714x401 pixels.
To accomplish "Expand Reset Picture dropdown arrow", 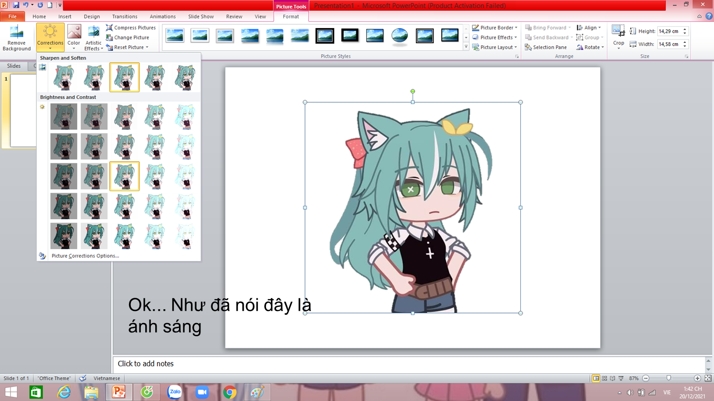I will coord(147,47).
